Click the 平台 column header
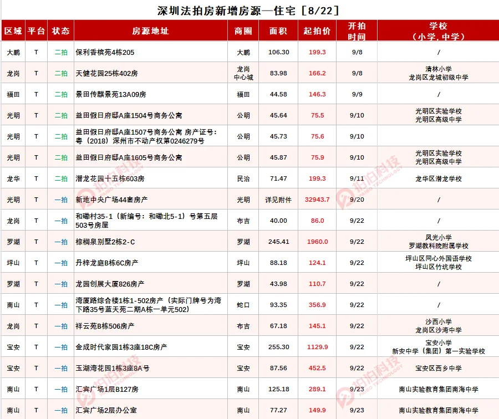This screenshot has width=499, height=419. point(36,31)
